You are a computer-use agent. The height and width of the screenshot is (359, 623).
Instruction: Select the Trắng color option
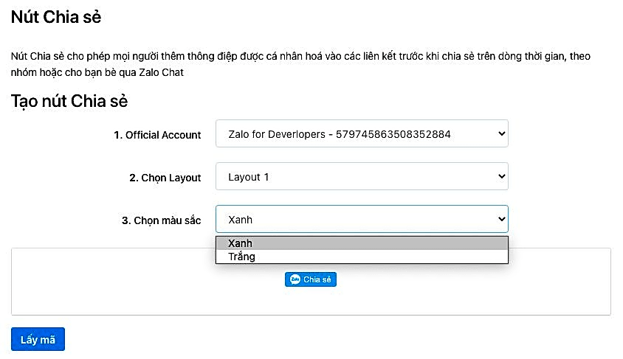tap(362, 257)
